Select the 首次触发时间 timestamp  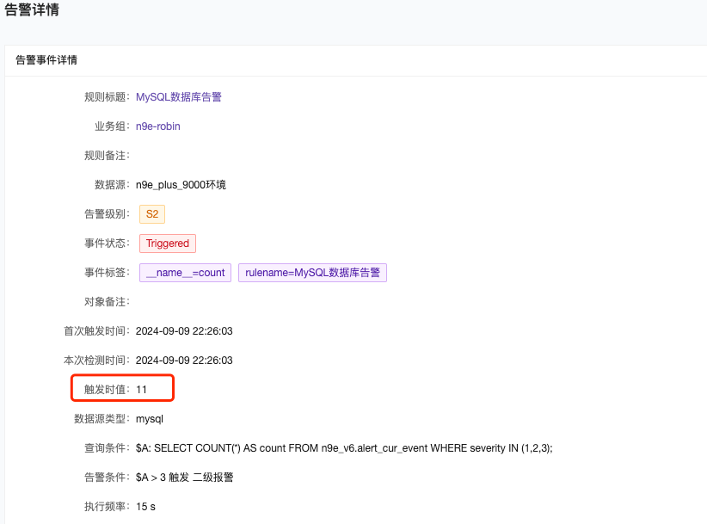(183, 330)
